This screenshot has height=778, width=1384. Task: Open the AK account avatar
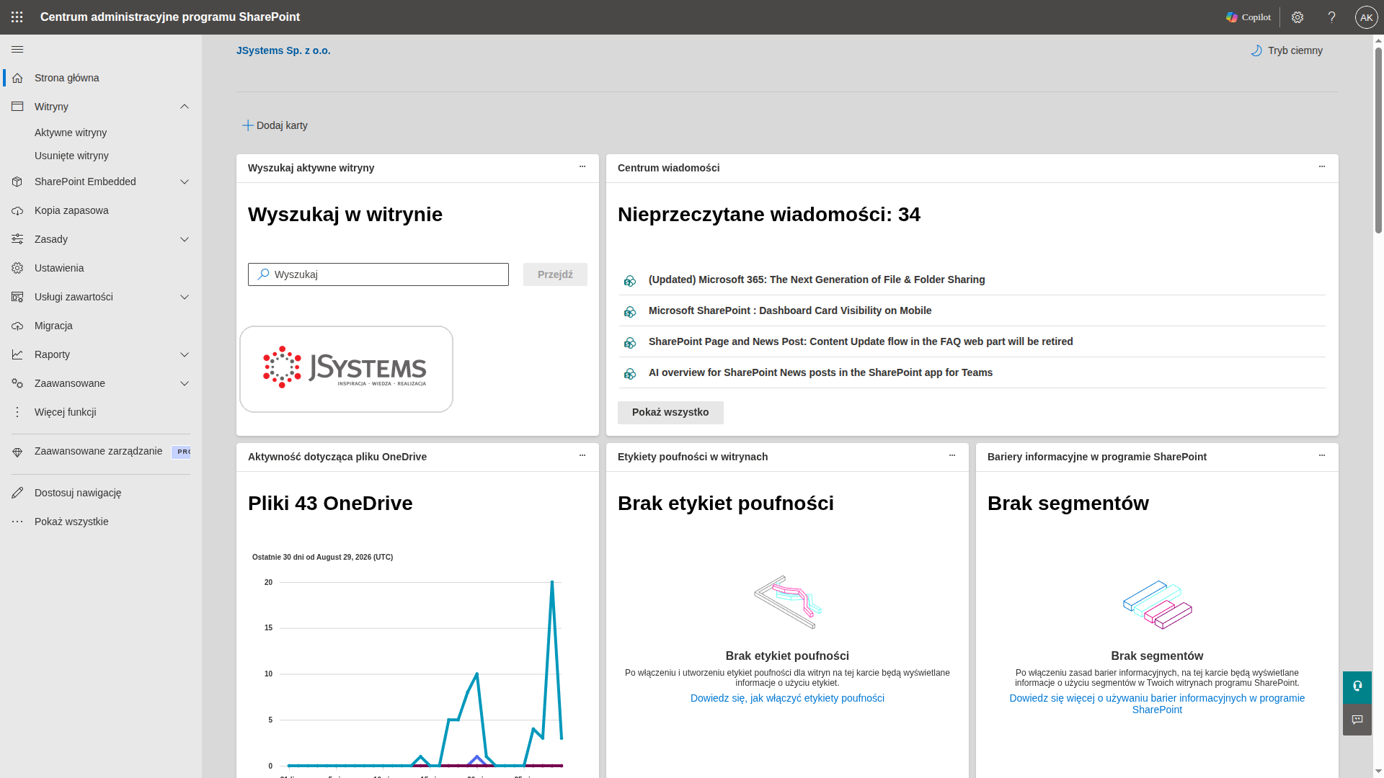(1366, 17)
